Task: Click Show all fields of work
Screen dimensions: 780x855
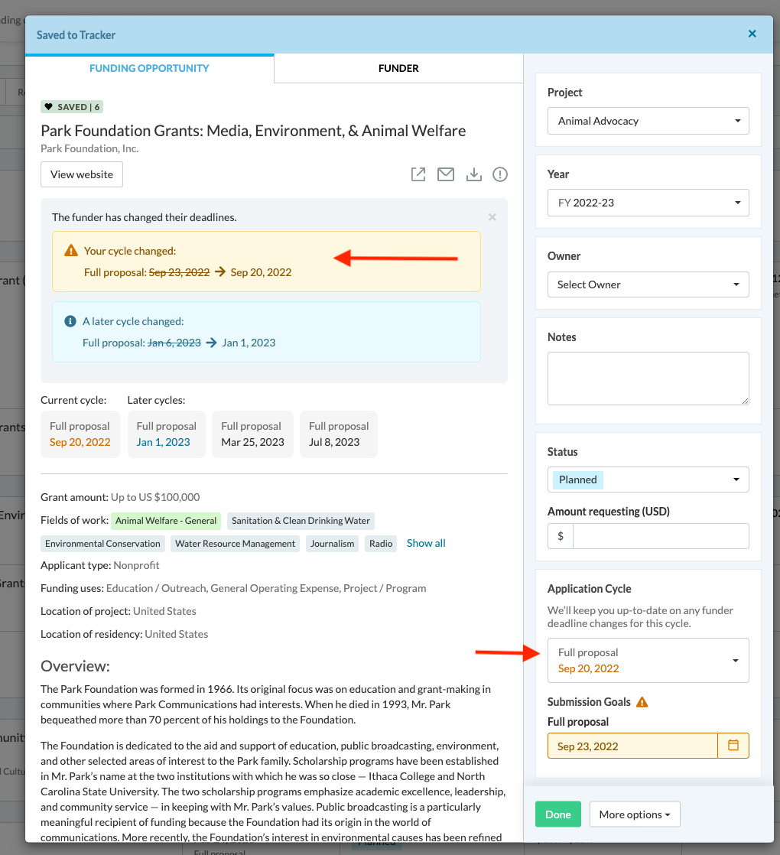Action: coord(426,543)
